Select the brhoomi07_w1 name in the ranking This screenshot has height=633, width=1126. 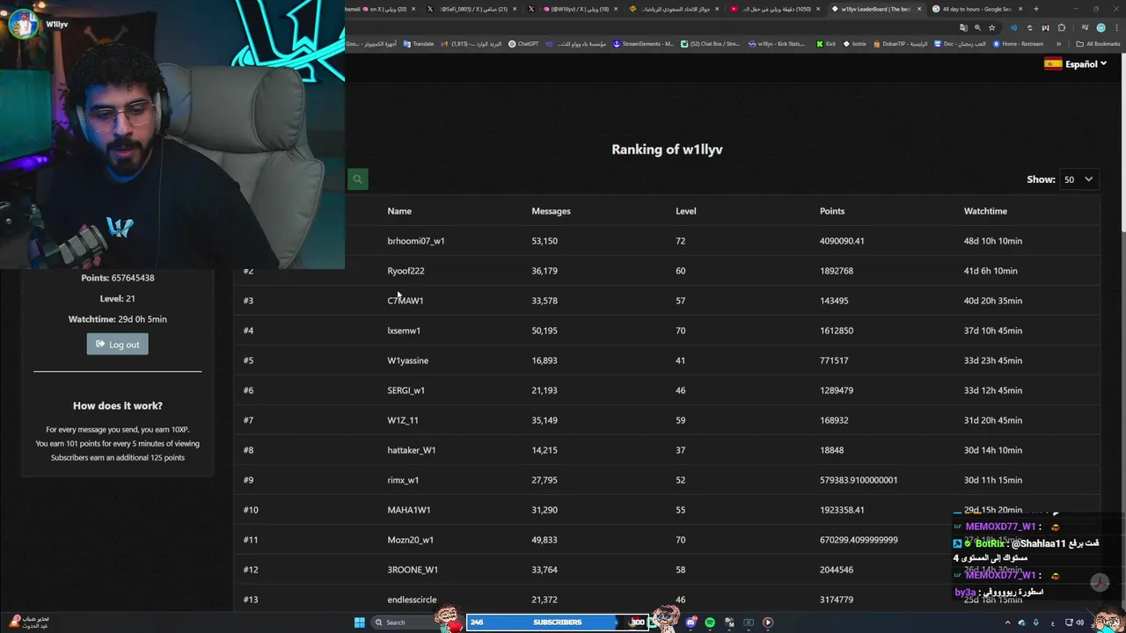415,241
